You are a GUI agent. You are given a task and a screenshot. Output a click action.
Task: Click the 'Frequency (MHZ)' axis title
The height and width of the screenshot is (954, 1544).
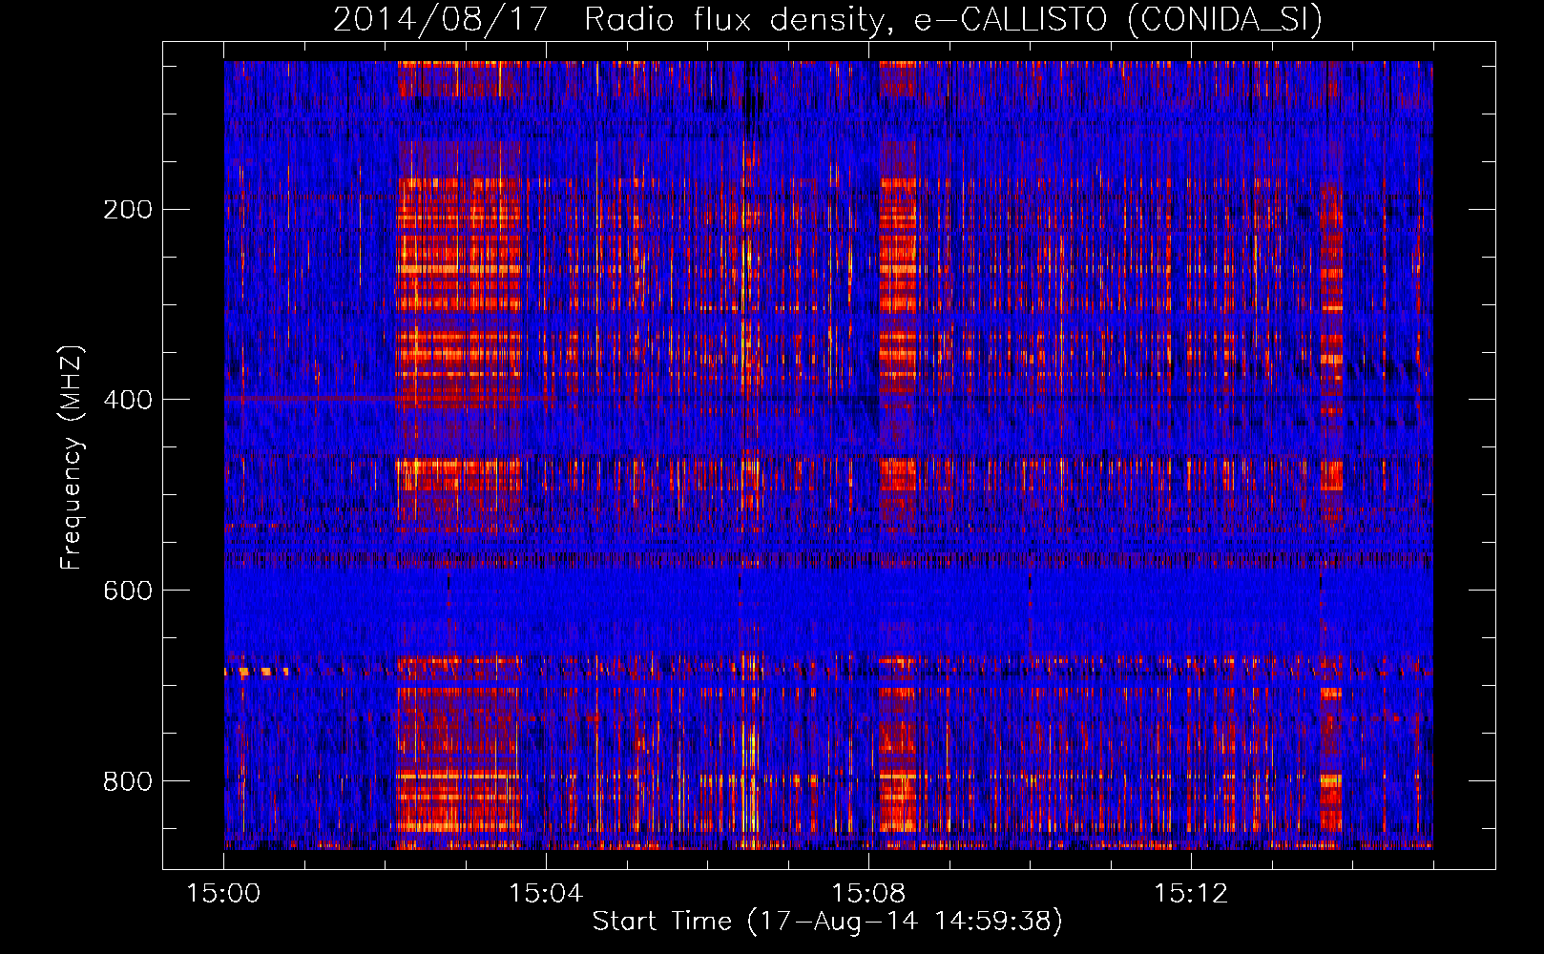tap(73, 458)
